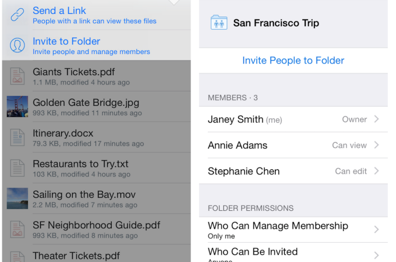396x262 pixels.
Task: Click the SF Neighborhood Guide.pdf icon
Action: coord(17,229)
